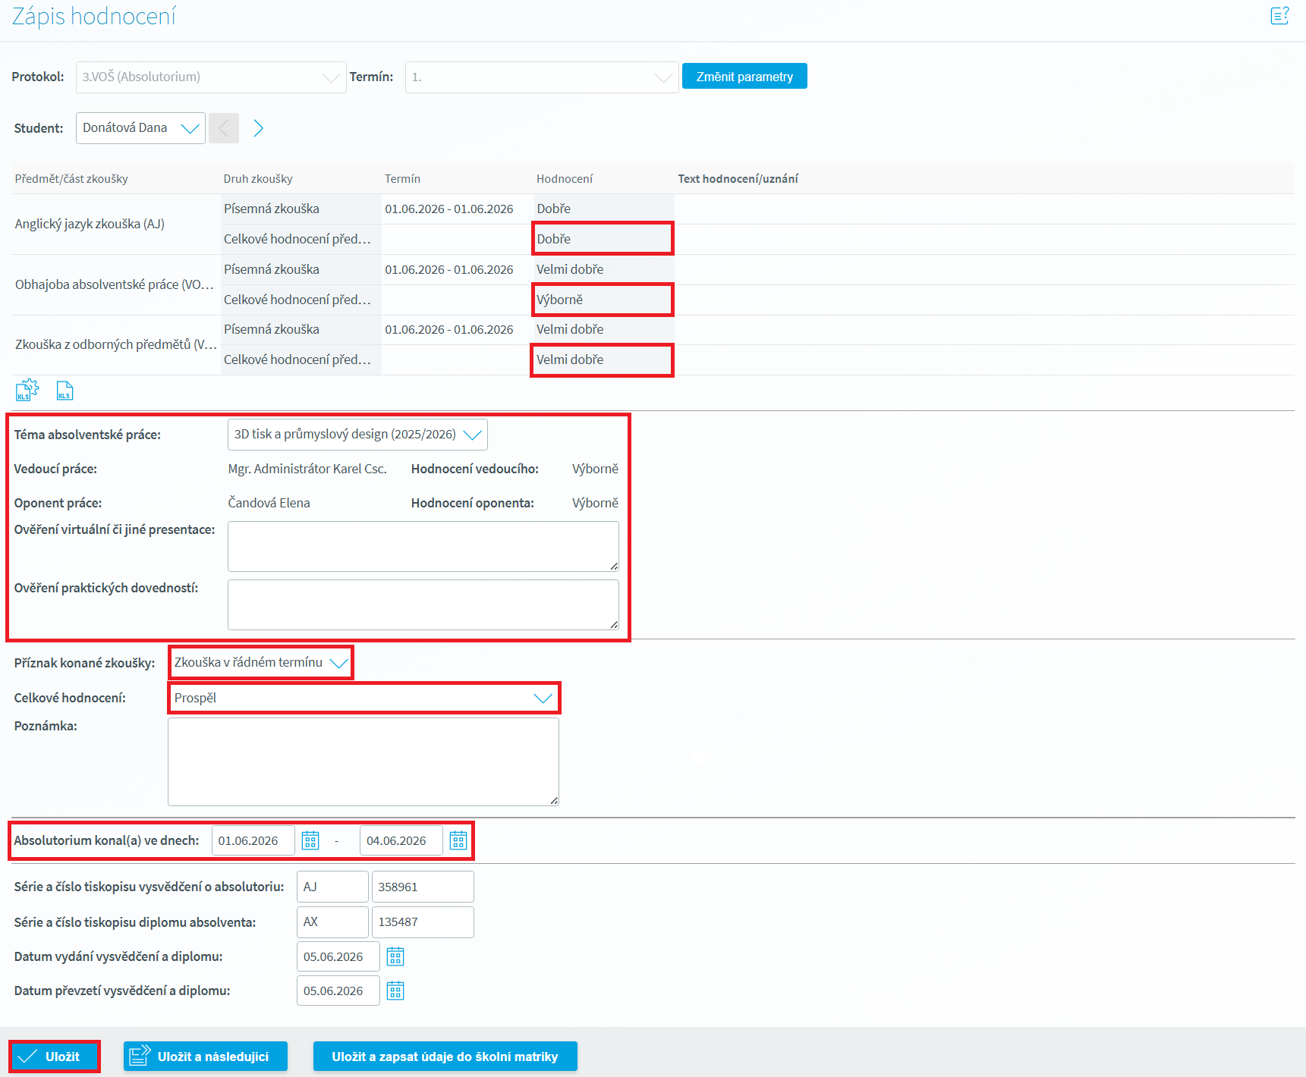Expand Příznak konané zkoušky dropdown
1306x1077 pixels.
[260, 663]
